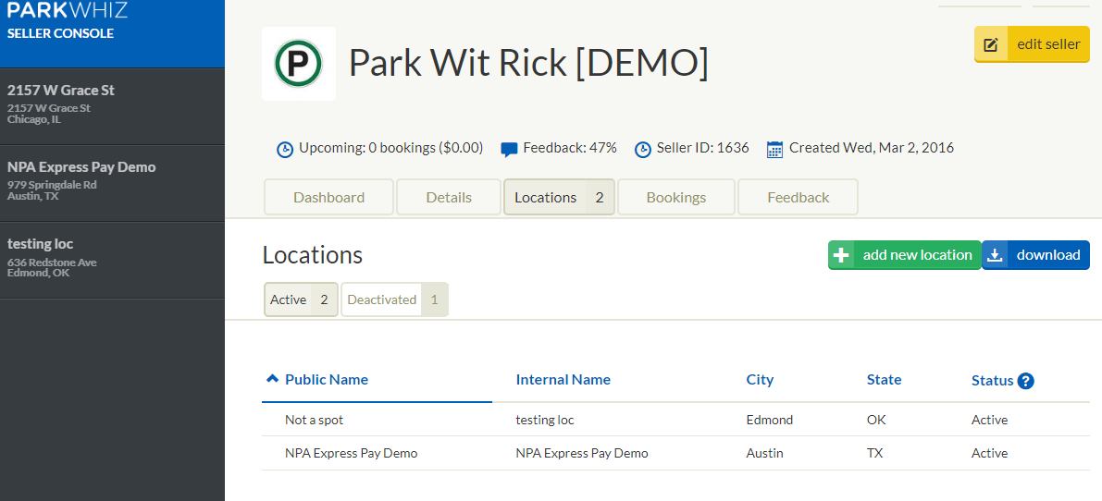Screen dimensions: 1102x501
Task: Open the Status help question mark
Action: pos(1026,381)
